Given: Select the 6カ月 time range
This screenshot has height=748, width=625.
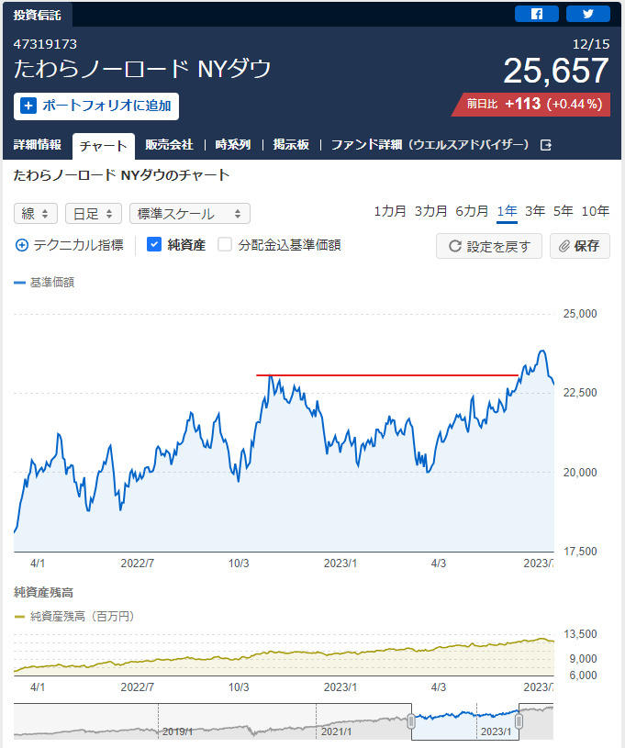Looking at the screenshot, I should (x=472, y=211).
